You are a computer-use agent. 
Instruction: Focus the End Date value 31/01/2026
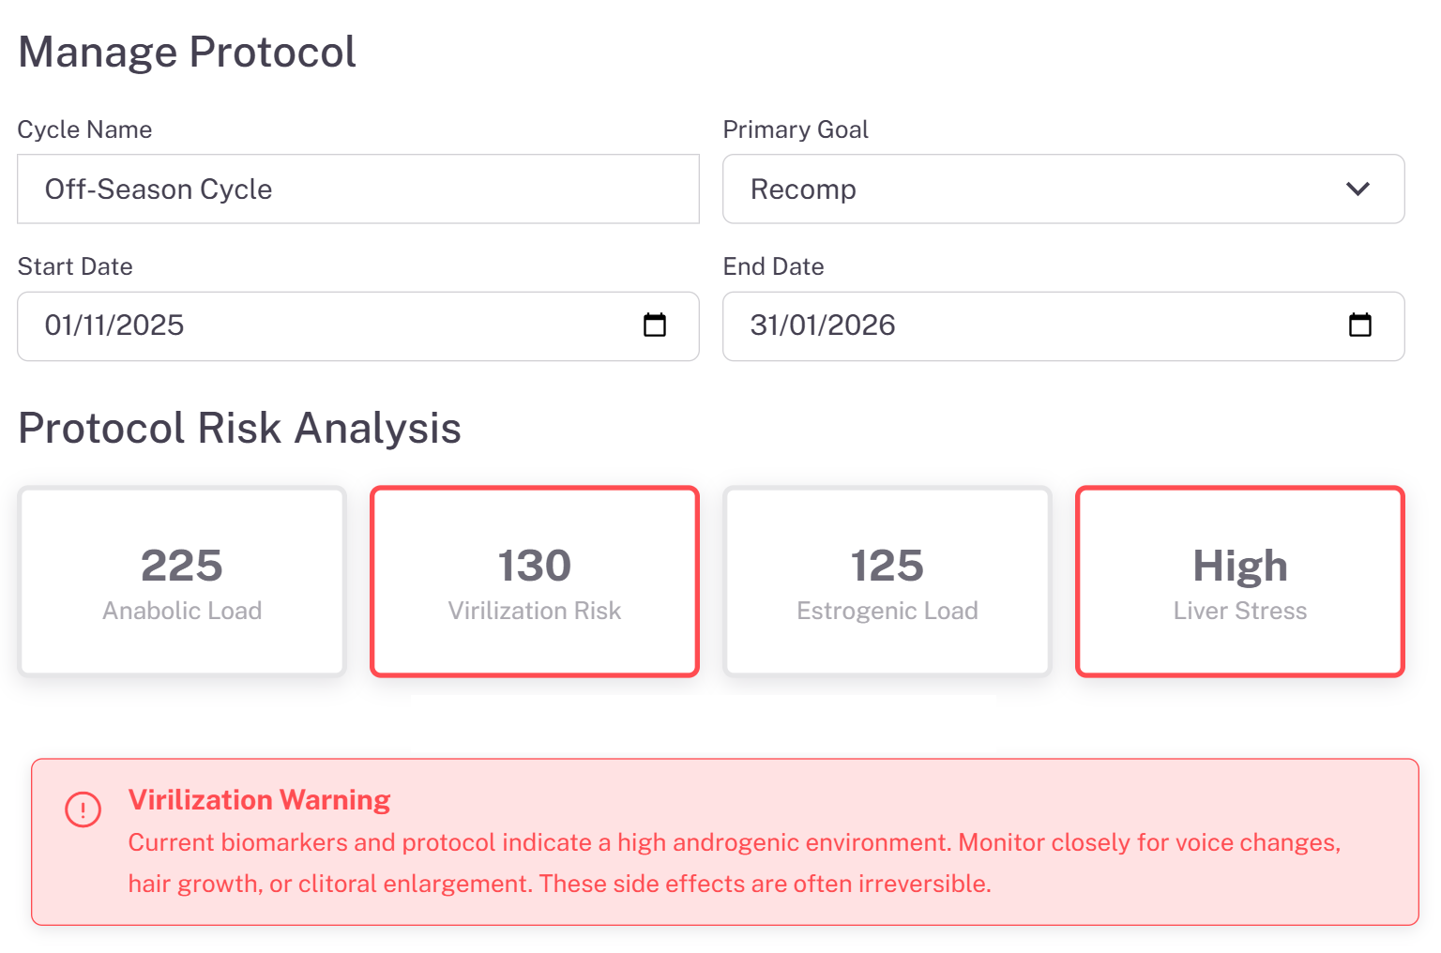tap(823, 325)
